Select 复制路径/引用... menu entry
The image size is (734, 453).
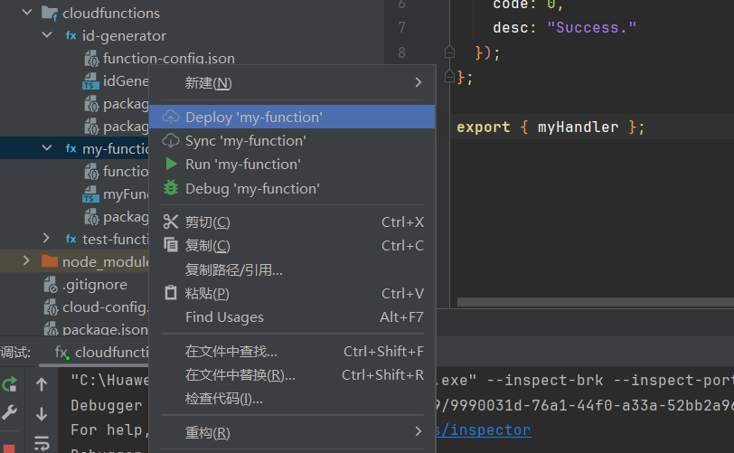292,269
